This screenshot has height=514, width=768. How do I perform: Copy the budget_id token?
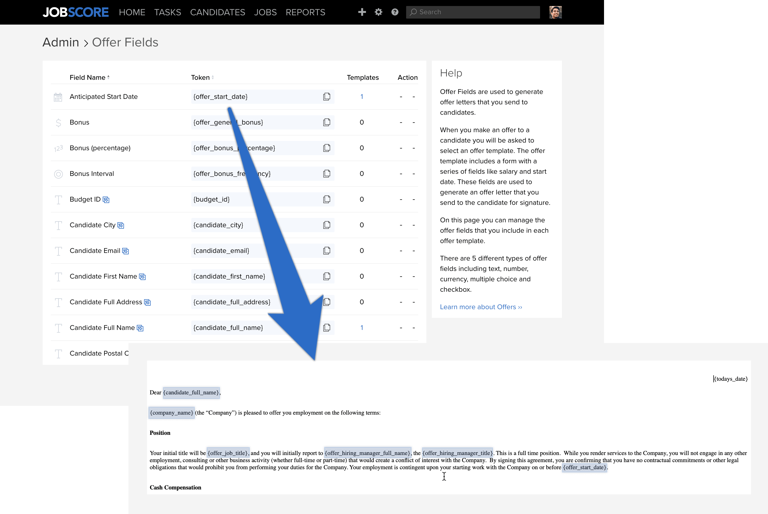(x=327, y=199)
